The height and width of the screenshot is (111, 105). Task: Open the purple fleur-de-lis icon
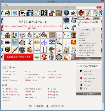click(x=44, y=42)
